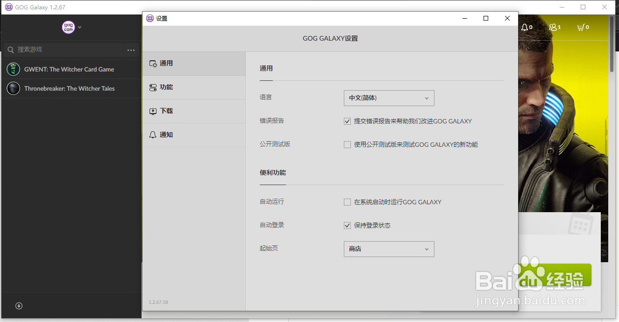Click the gog.com avatar icon

68,27
